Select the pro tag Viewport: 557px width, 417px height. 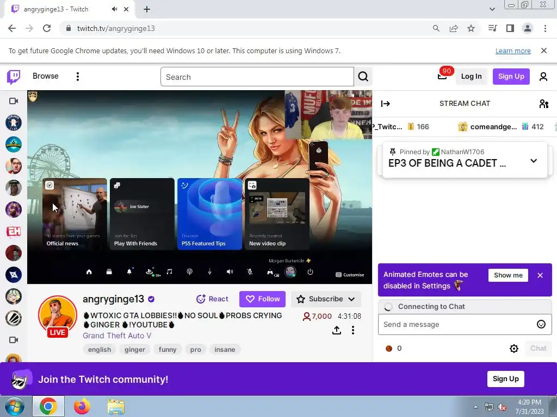[x=195, y=349]
